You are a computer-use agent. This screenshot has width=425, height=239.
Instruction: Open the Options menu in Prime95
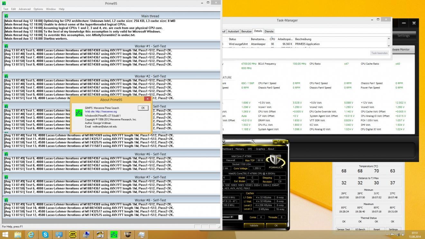38,9
